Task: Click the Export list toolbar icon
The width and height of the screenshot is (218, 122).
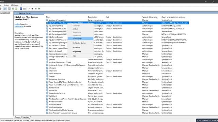Action: click(x=16, y=8)
